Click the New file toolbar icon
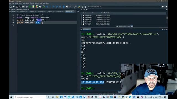This screenshot has height=99, width=177. (11, 7)
